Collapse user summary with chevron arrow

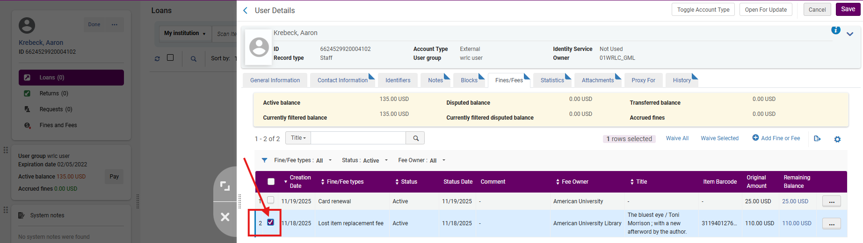point(850,34)
